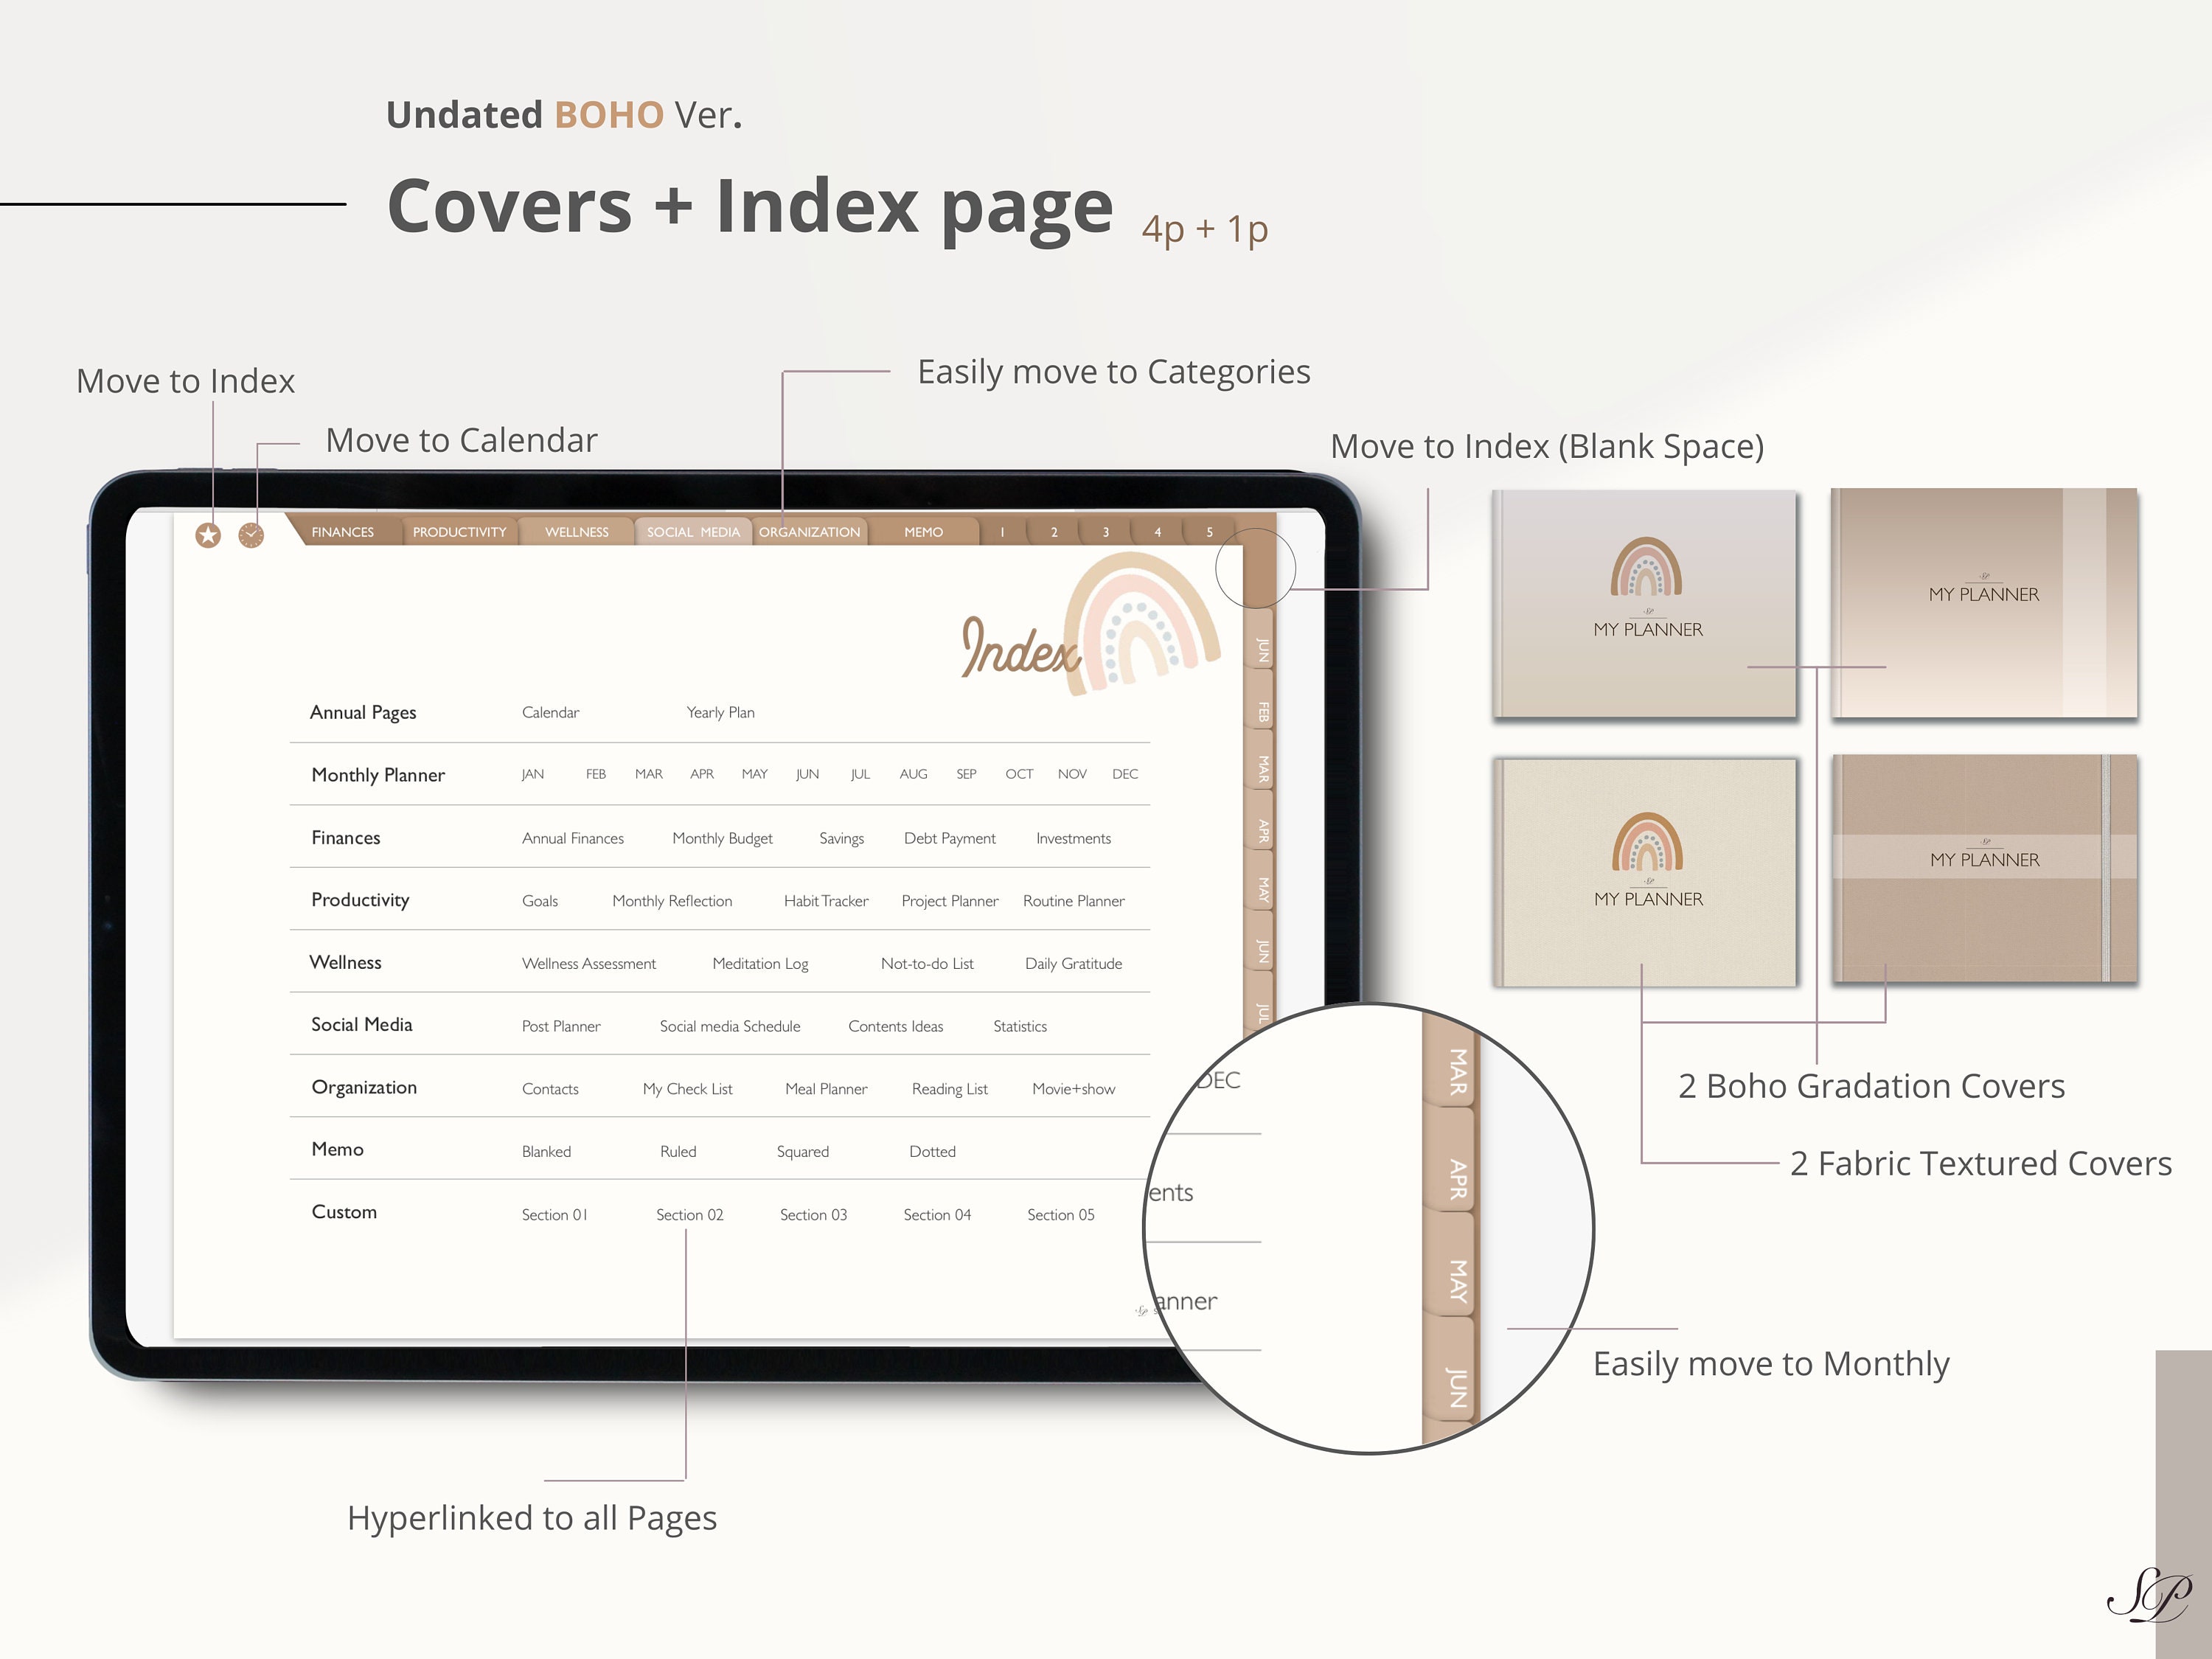Open the SOCIAL MEDIA category tab
Image resolution: width=2212 pixels, height=1659 pixels.
click(693, 532)
